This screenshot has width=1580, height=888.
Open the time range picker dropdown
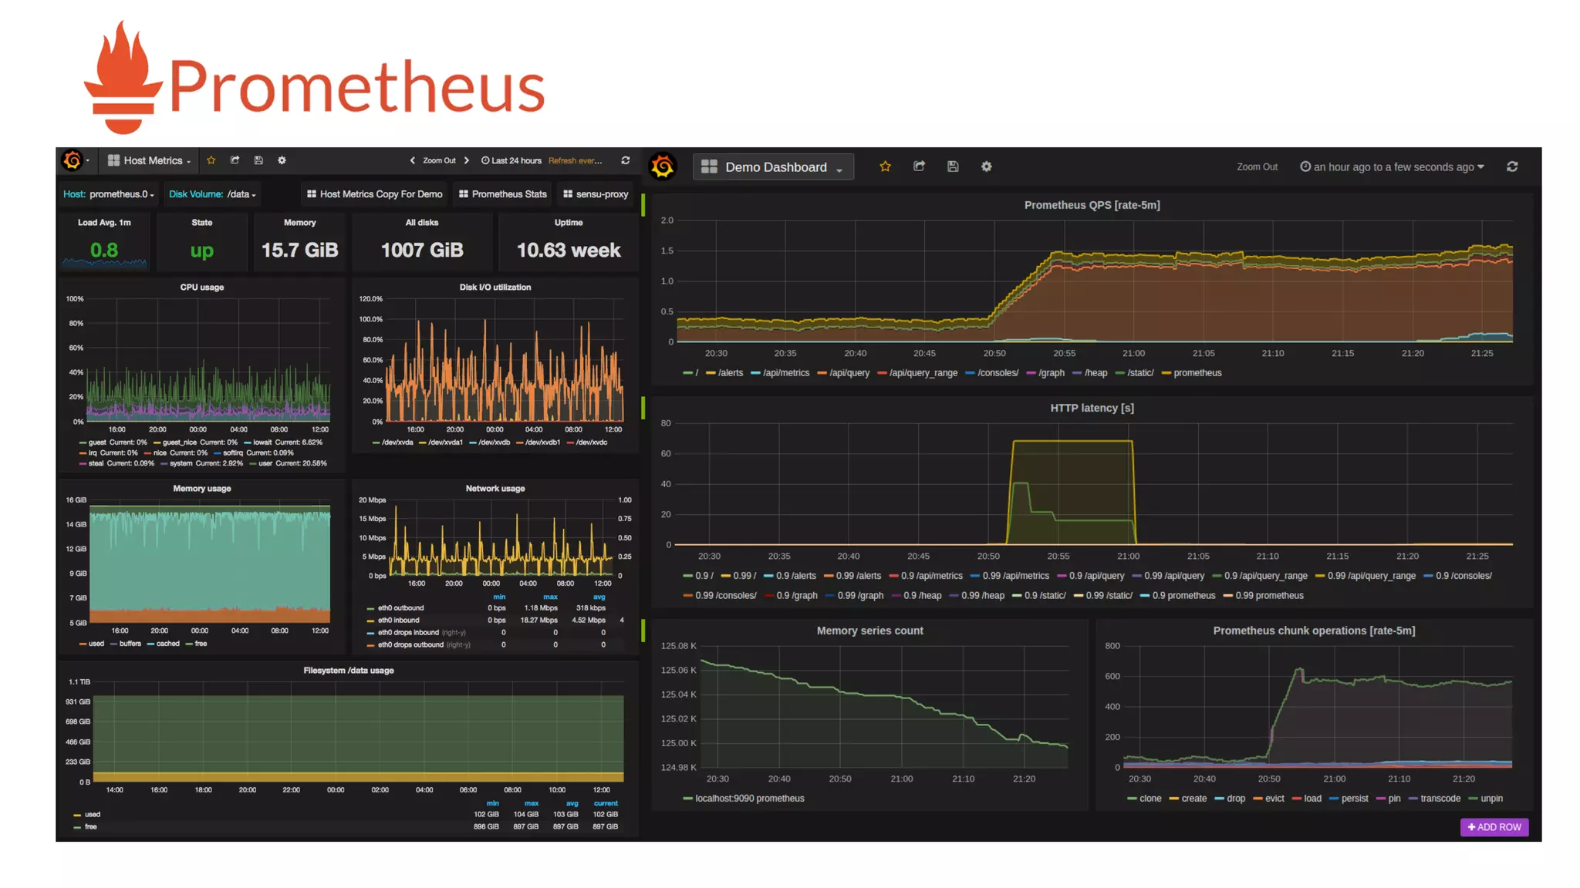point(1393,167)
